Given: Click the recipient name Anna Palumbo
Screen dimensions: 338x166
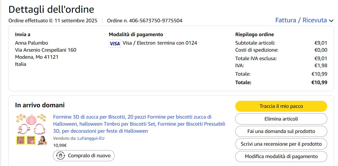Looking at the screenshot, I should [x=31, y=43].
